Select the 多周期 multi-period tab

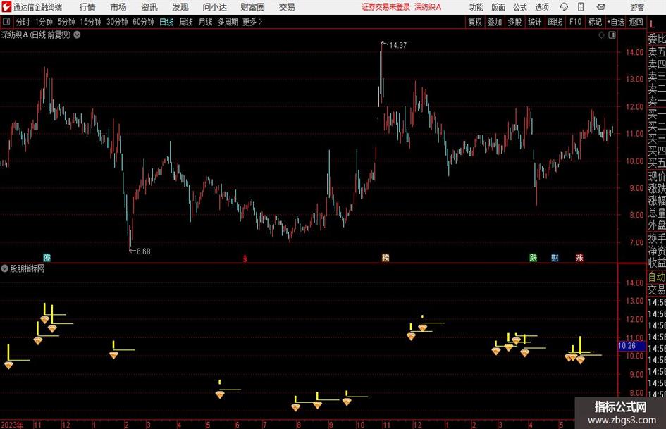point(228,22)
